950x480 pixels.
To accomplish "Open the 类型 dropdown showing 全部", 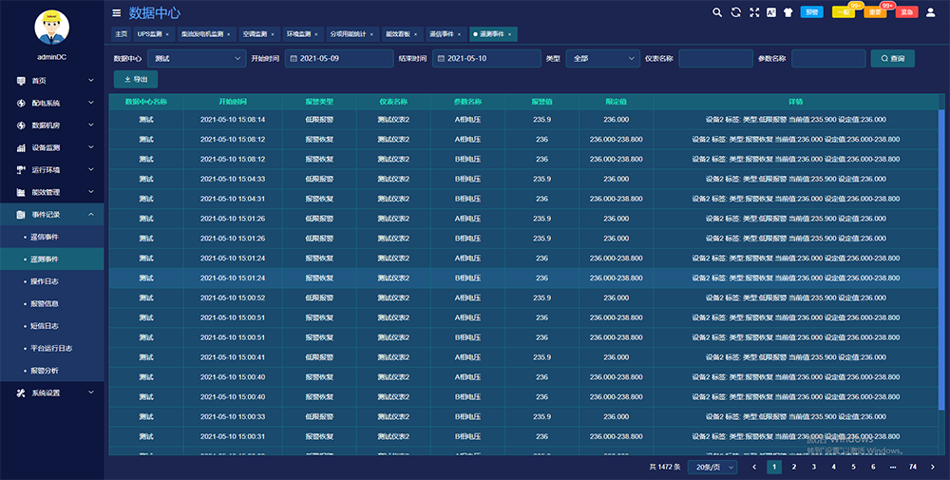I will pyautogui.click(x=603, y=58).
